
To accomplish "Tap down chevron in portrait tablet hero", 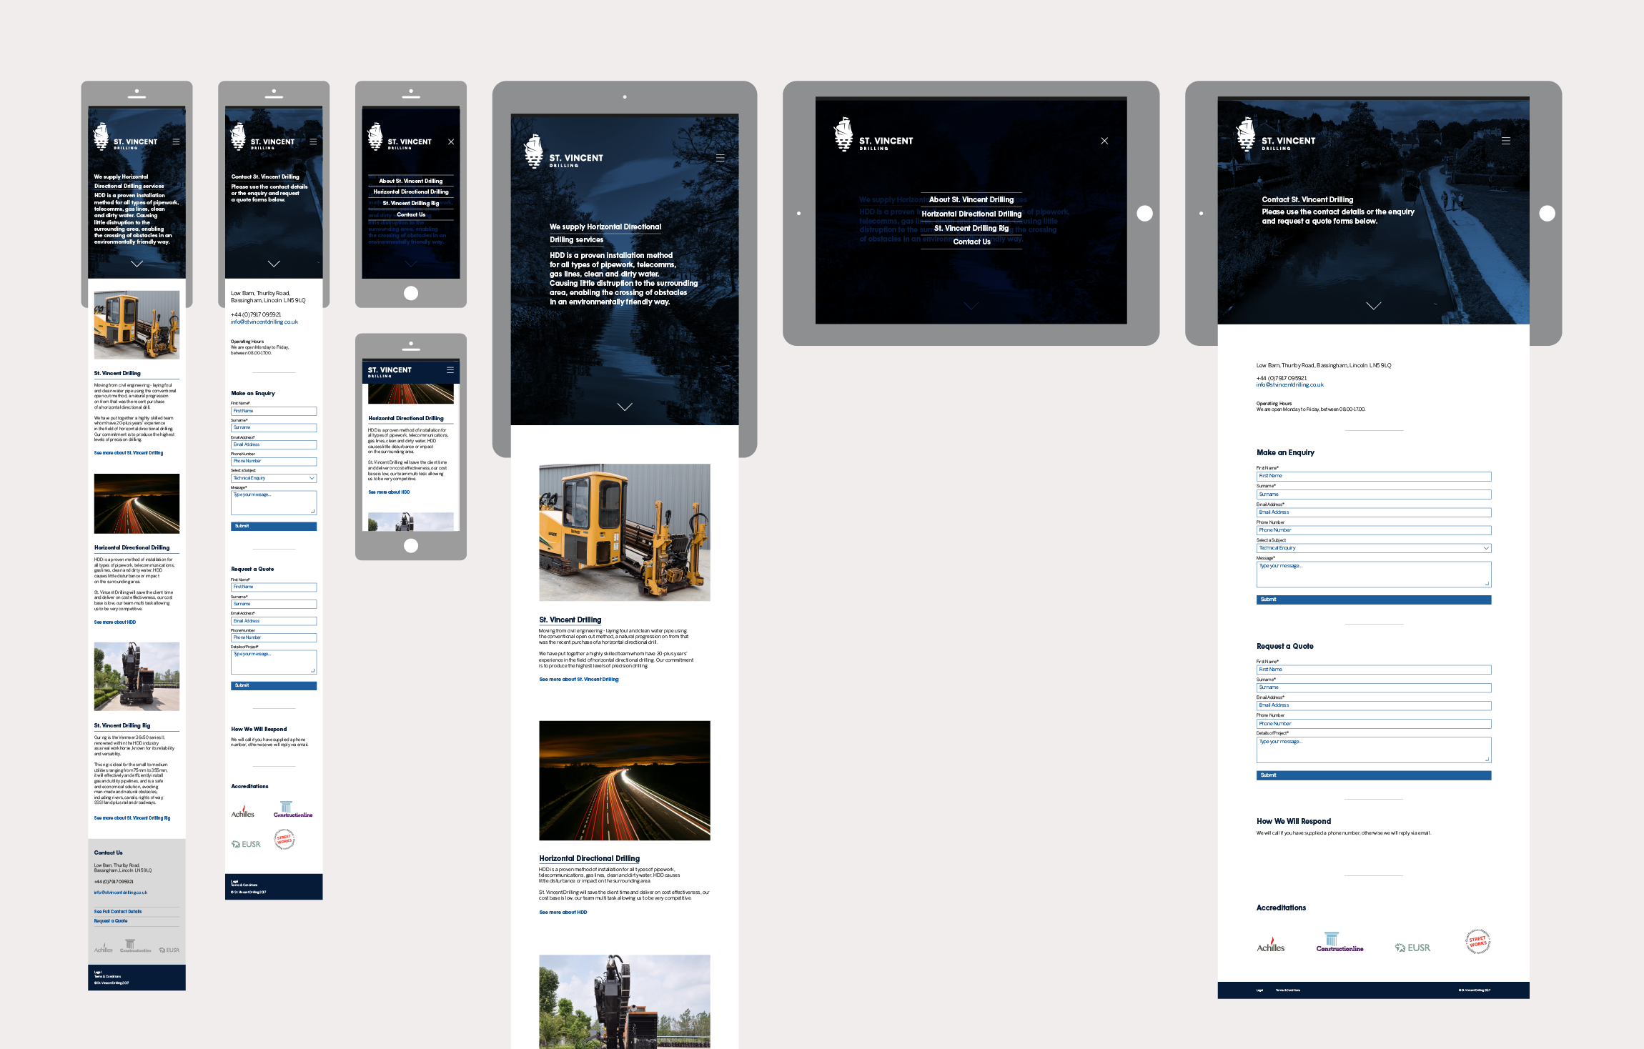I will [625, 407].
